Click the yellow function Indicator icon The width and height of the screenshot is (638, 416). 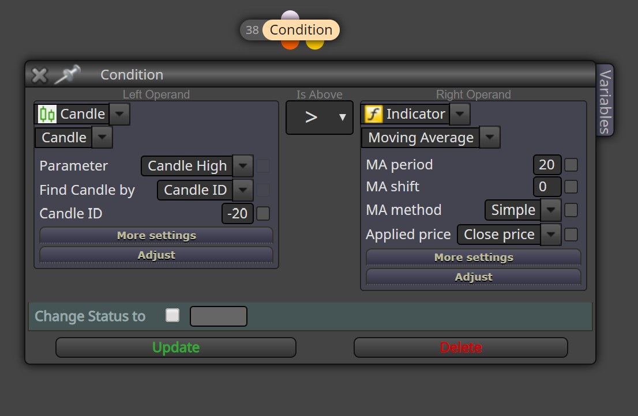pos(374,114)
